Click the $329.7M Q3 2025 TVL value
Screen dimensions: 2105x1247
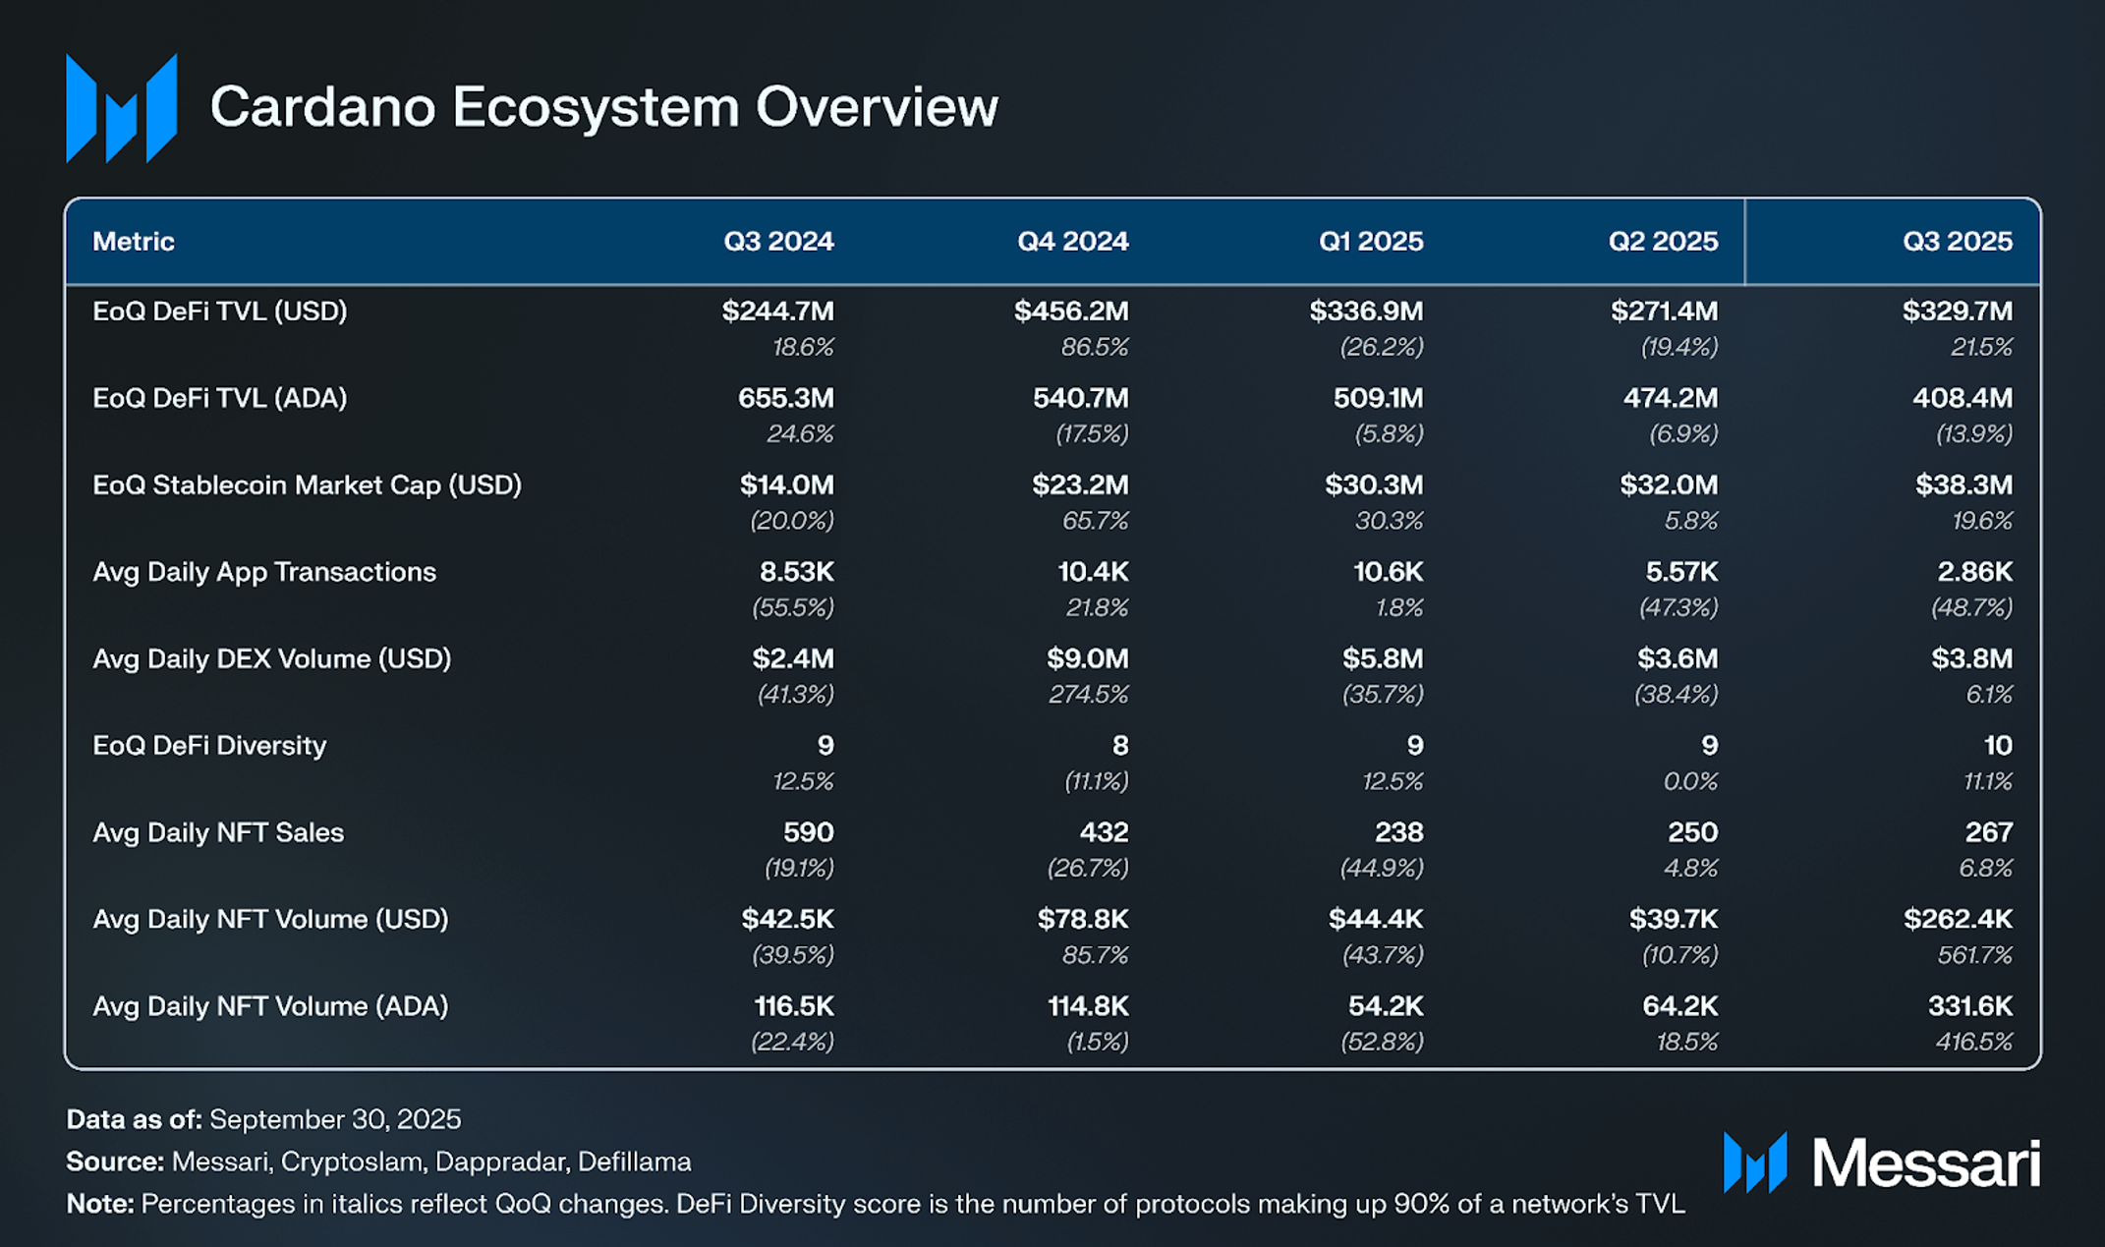pyautogui.click(x=1957, y=312)
